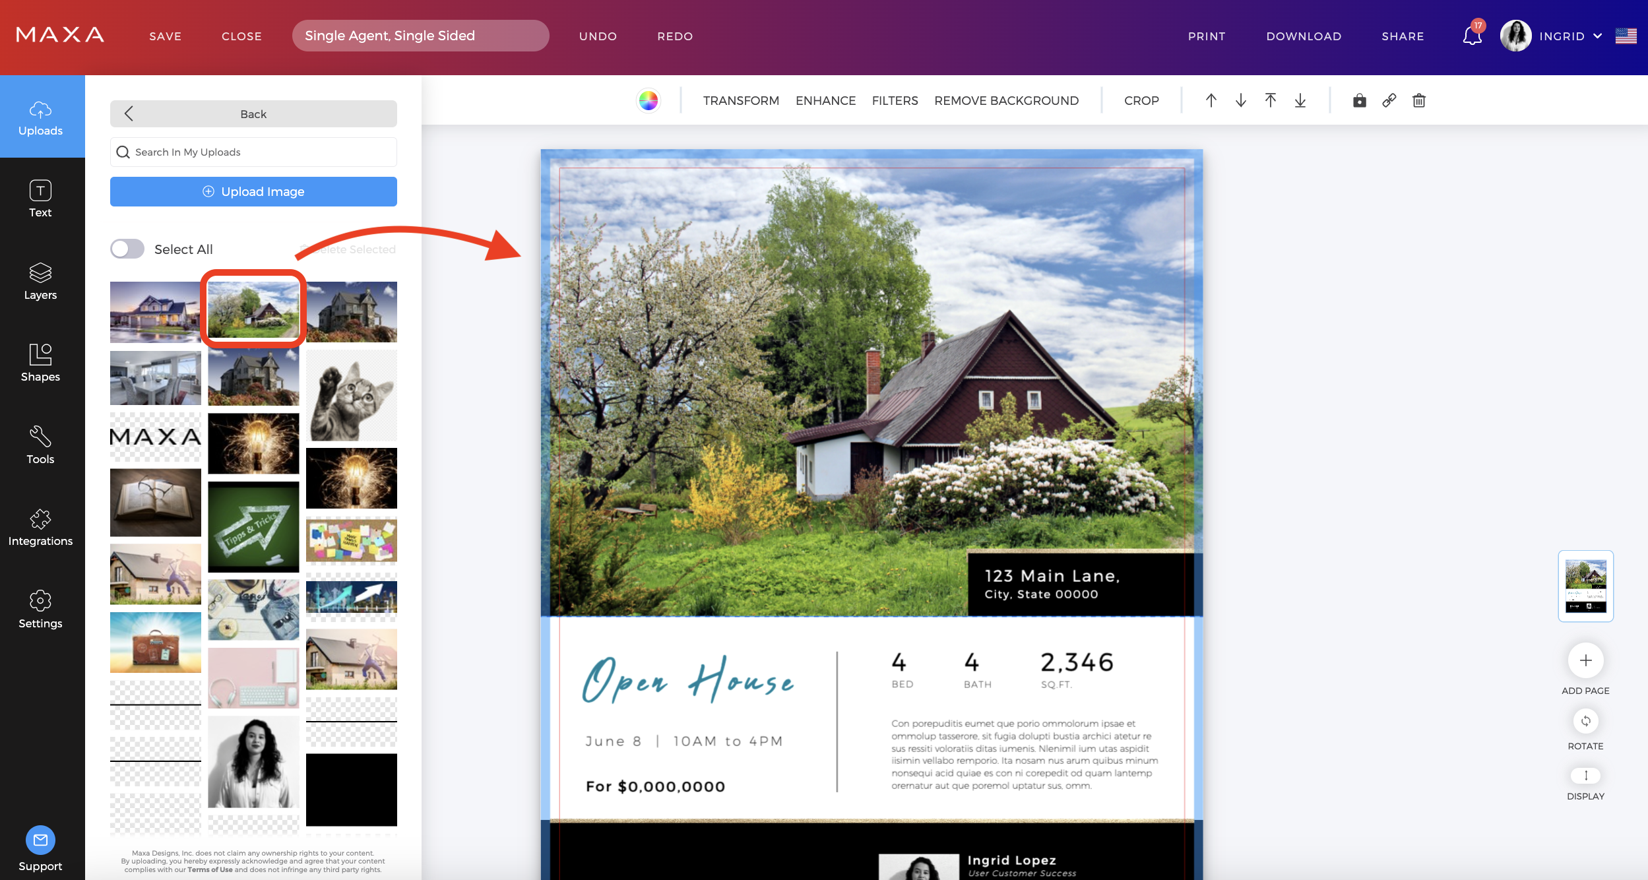Click the Rotate page icon
Image resolution: width=1648 pixels, height=880 pixels.
coord(1586,721)
